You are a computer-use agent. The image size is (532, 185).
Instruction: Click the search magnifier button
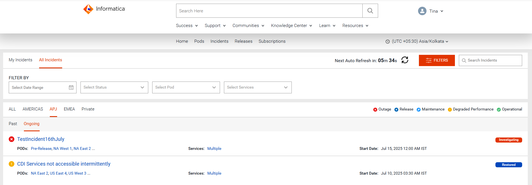point(370,11)
